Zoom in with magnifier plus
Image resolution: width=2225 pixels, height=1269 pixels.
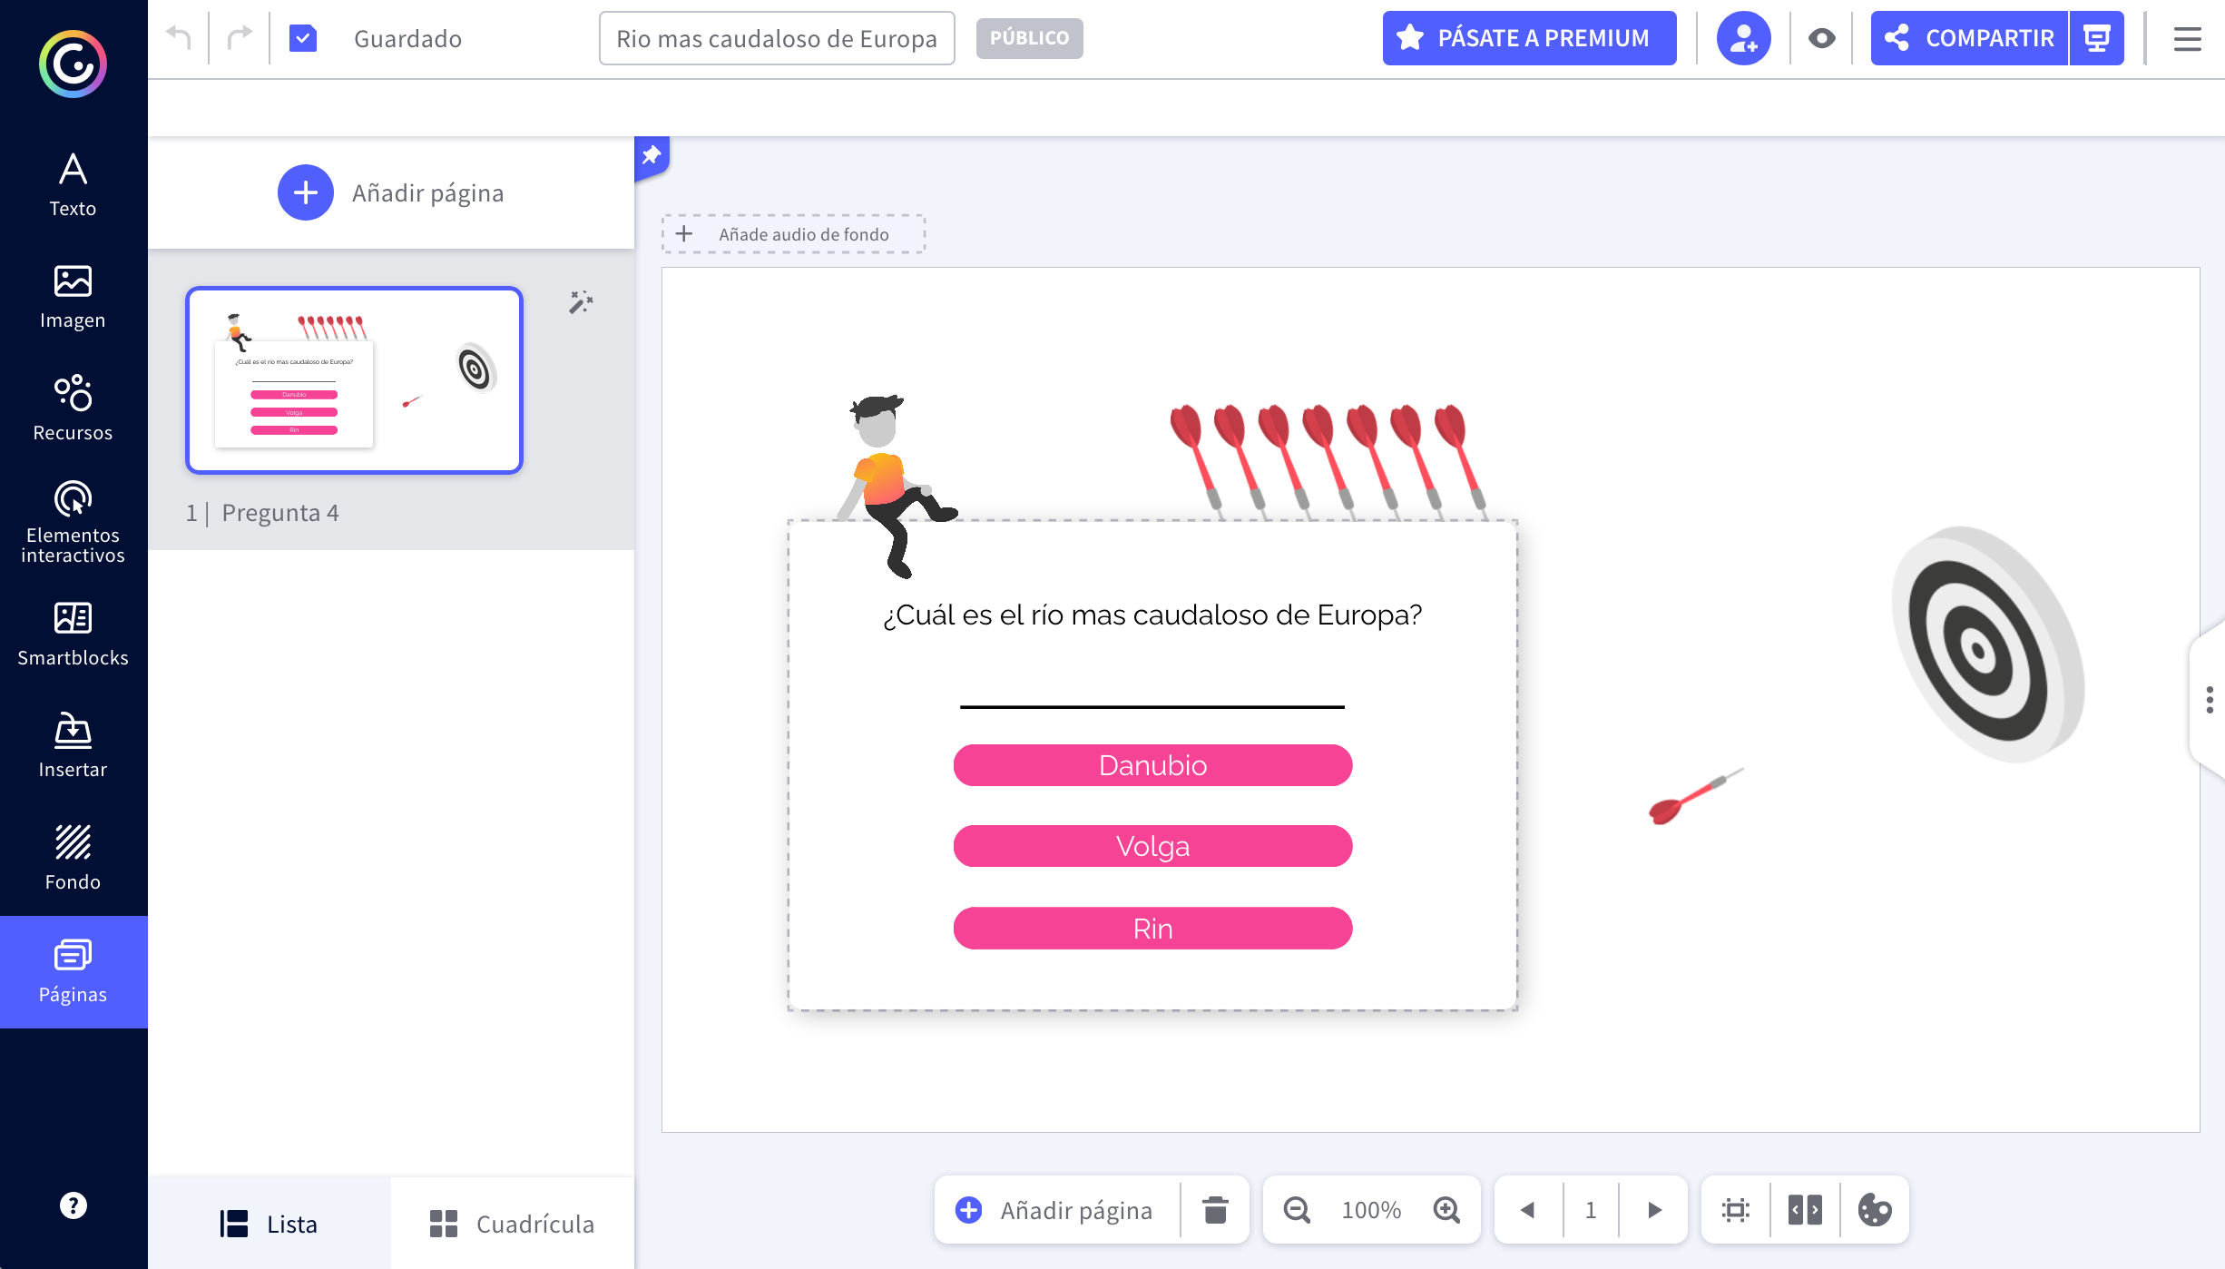click(1446, 1210)
